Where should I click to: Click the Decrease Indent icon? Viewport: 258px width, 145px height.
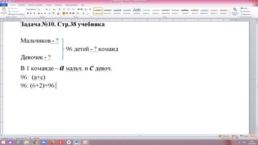(x=79, y=10)
